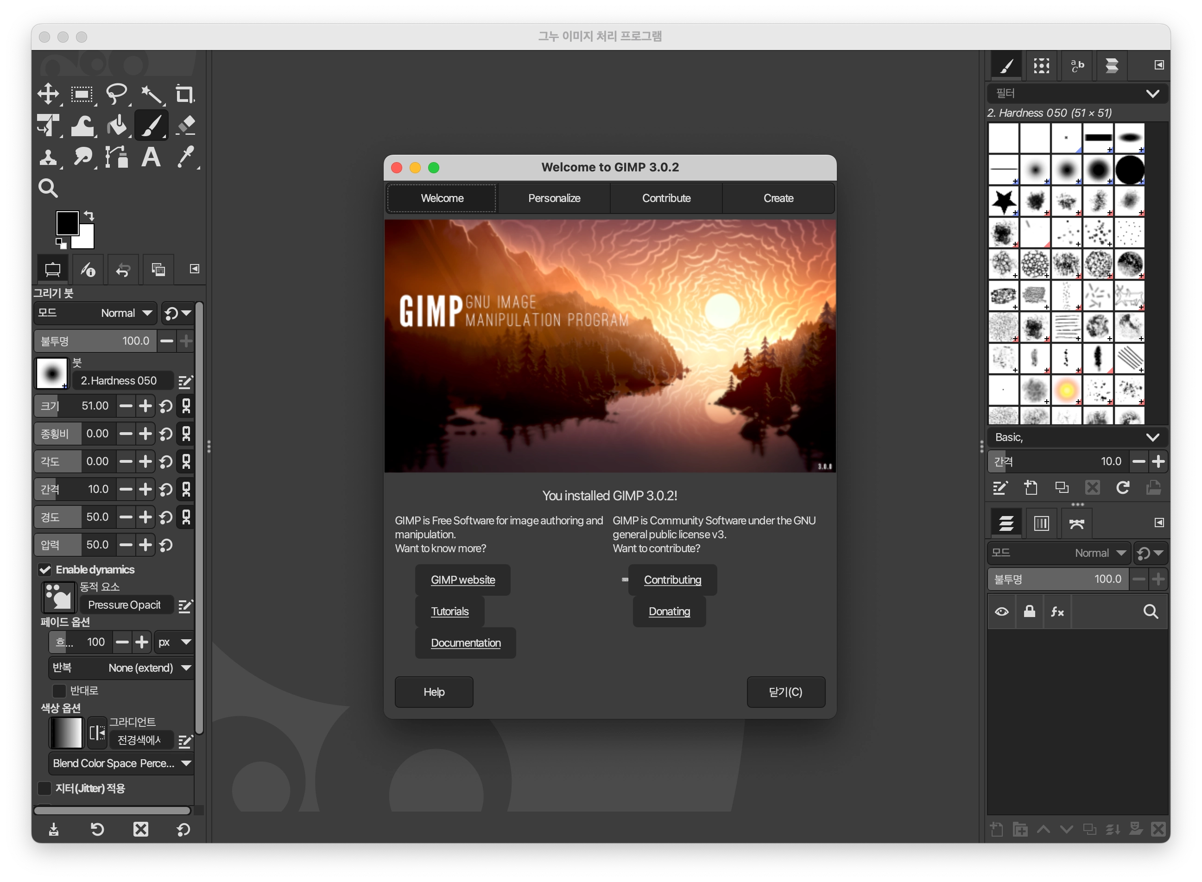This screenshot has height=882, width=1202.
Task: Toggle Enable dynamics checkbox
Action: 45,570
